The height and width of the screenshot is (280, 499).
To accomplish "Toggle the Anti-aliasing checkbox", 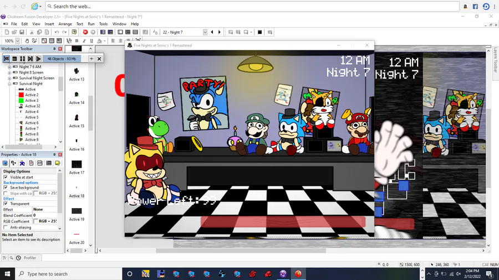I will (6, 227).
